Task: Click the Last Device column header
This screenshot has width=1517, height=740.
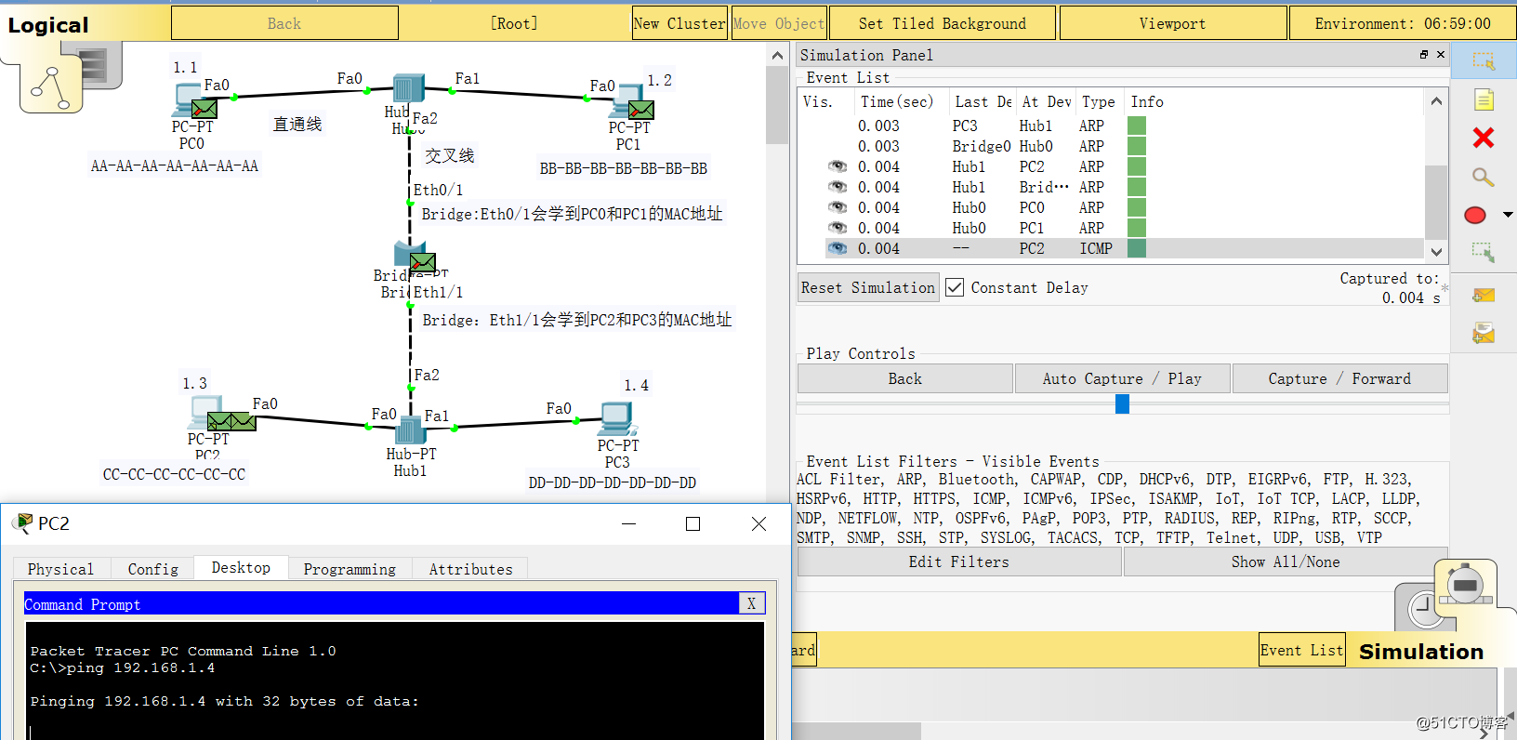Action: tap(983, 101)
